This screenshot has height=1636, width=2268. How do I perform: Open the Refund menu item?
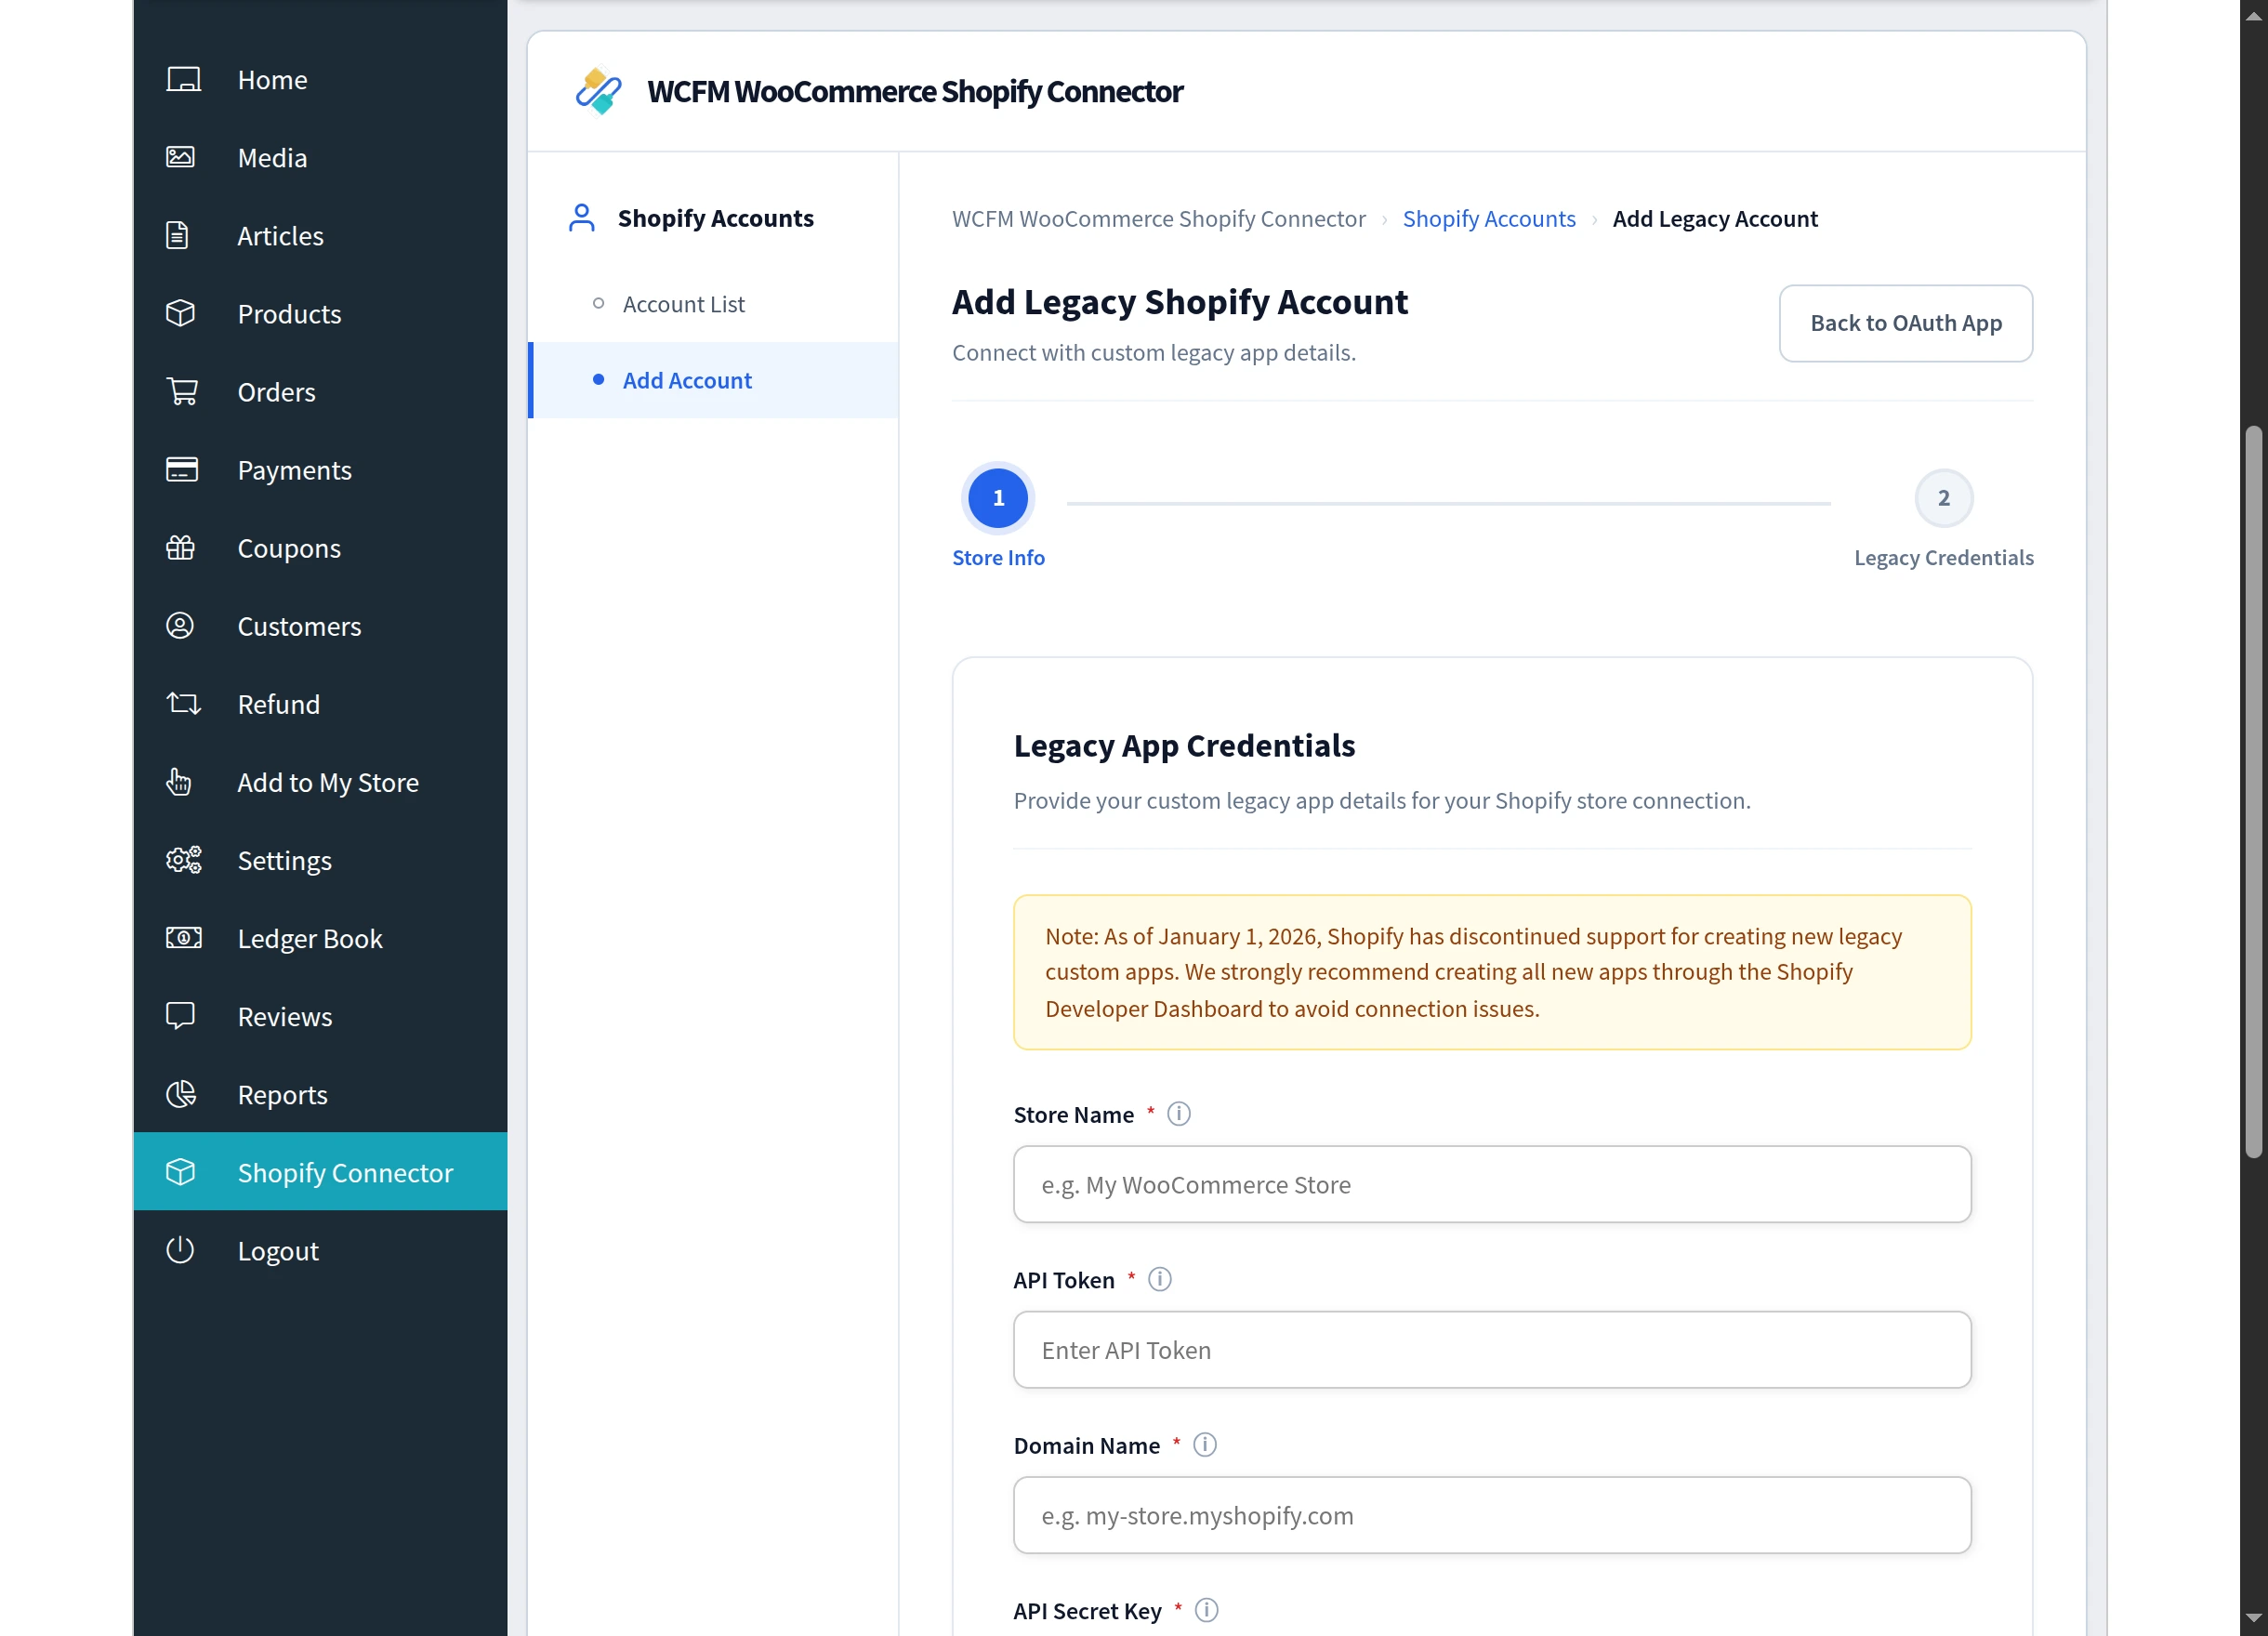coord(320,704)
